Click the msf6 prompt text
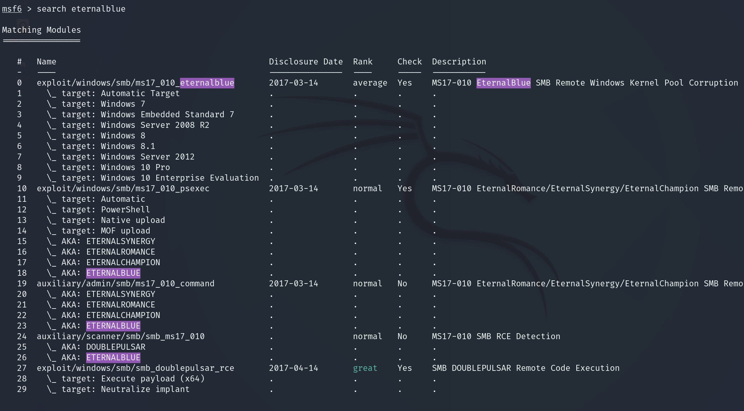Viewport: 744px width, 411px height. [12, 9]
